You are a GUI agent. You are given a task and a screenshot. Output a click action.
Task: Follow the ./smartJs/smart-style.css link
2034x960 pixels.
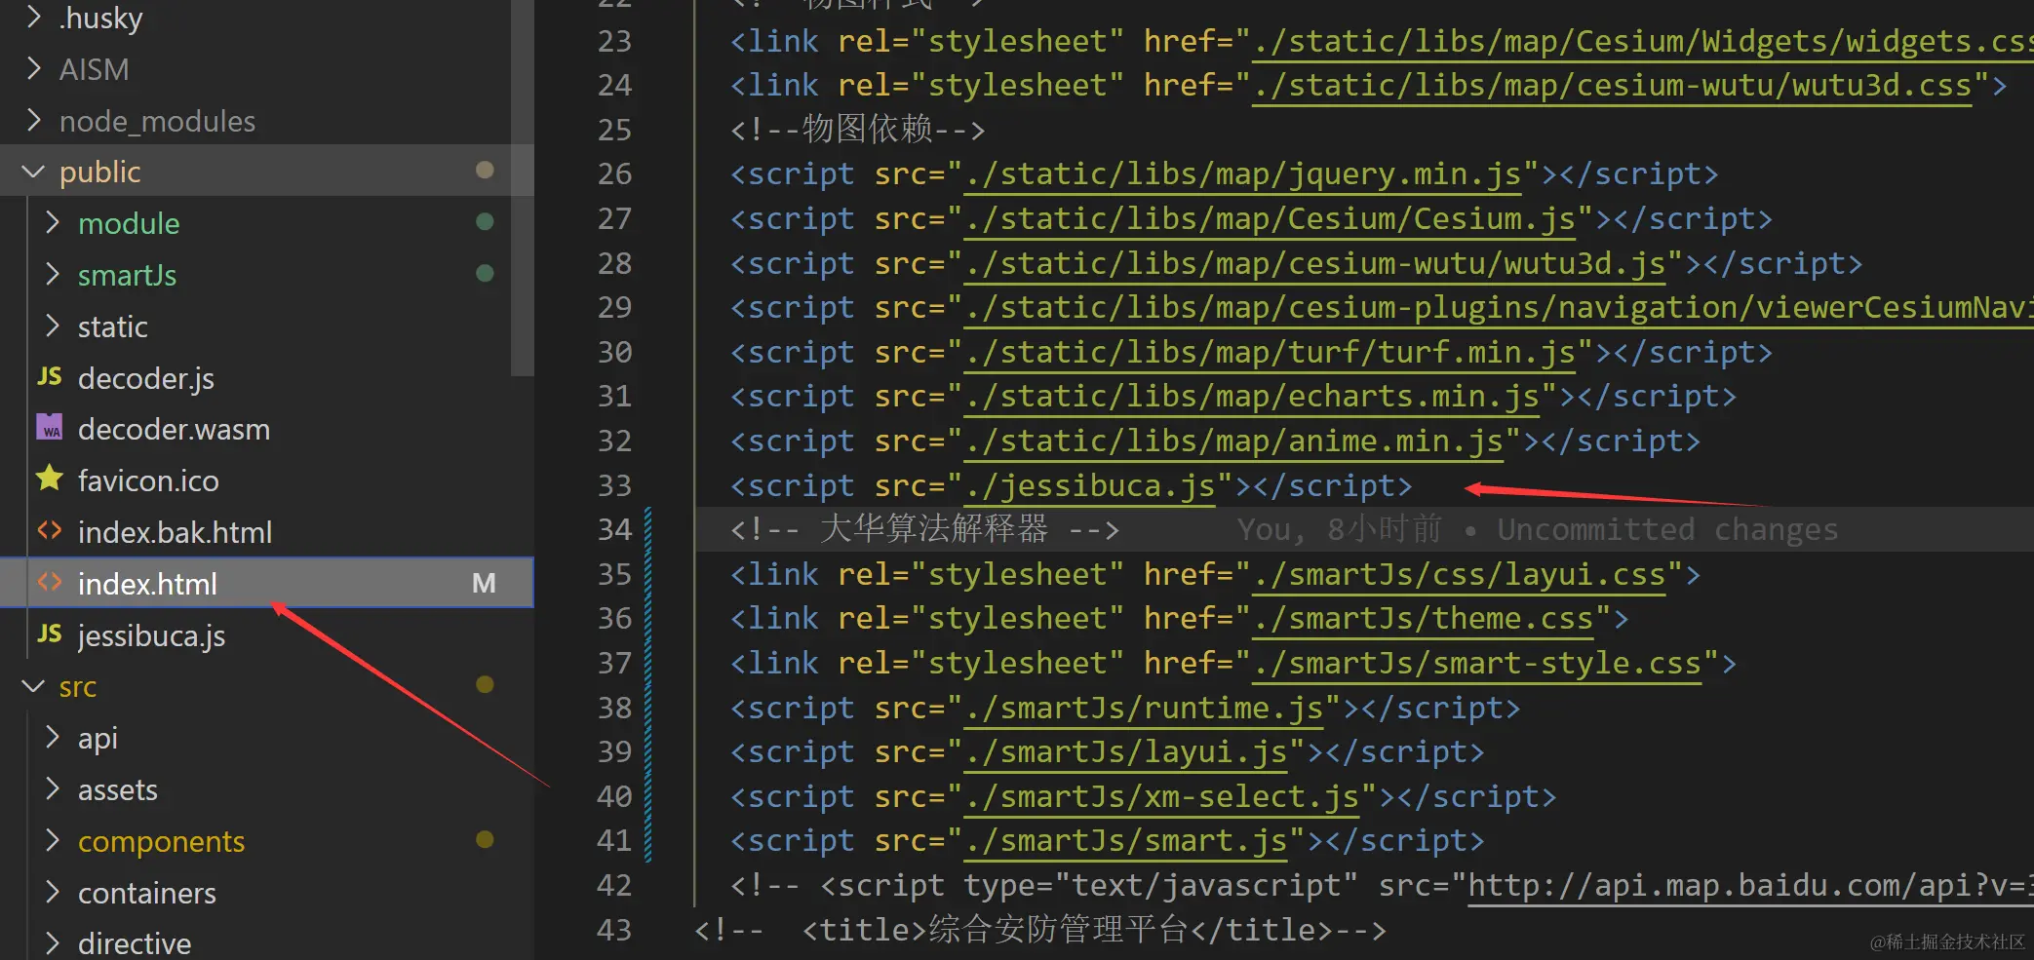[1477, 664]
